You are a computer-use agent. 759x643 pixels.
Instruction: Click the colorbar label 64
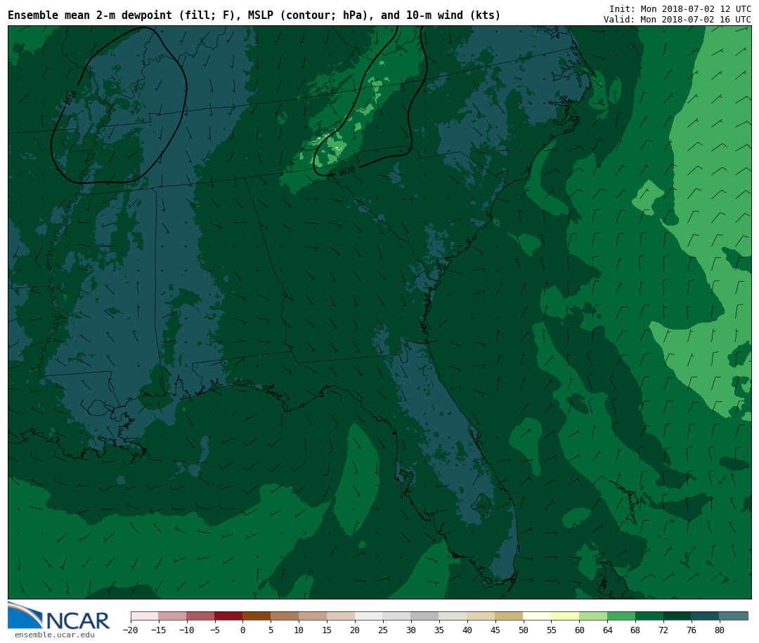pyautogui.click(x=607, y=630)
